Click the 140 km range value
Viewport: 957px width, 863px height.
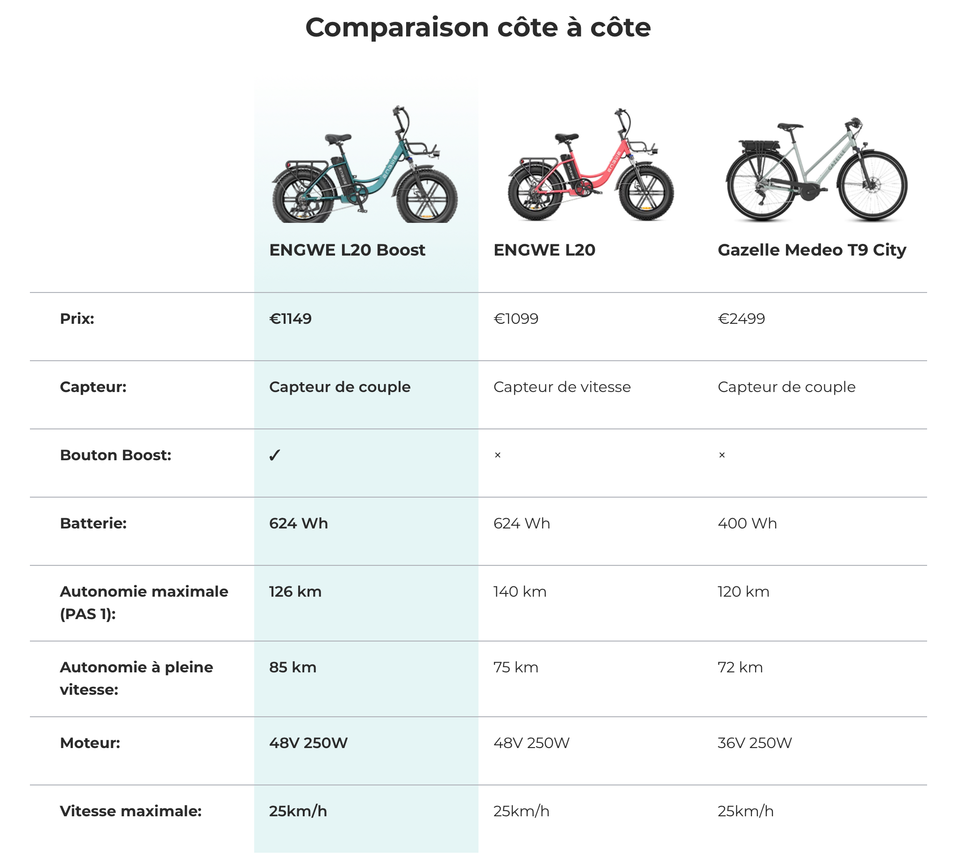(x=520, y=592)
